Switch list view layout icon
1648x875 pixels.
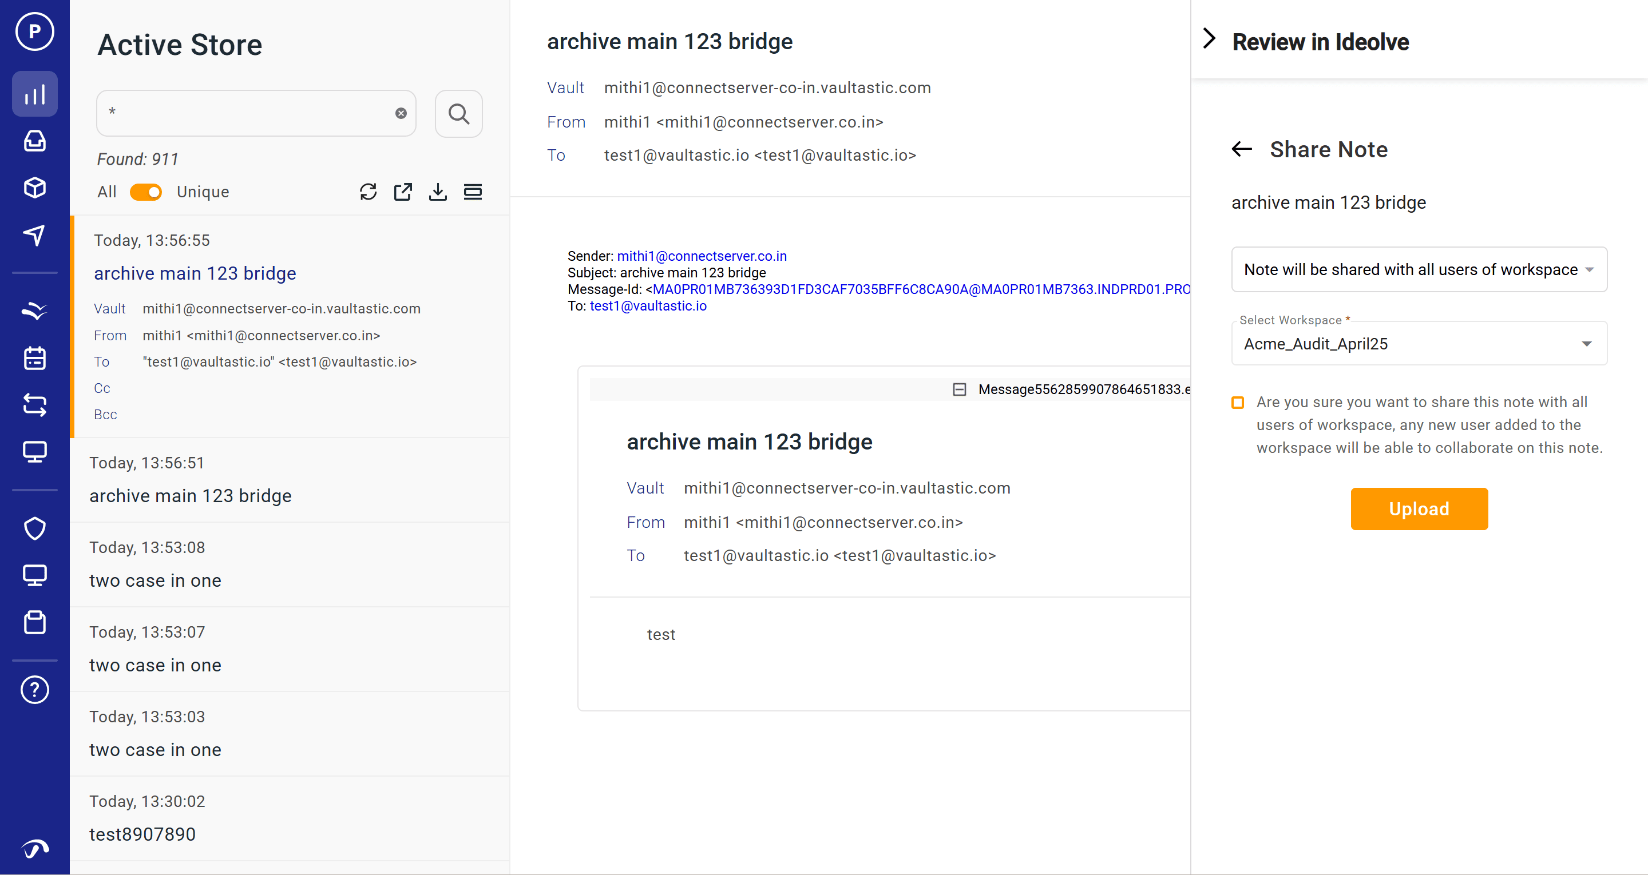coord(473,192)
